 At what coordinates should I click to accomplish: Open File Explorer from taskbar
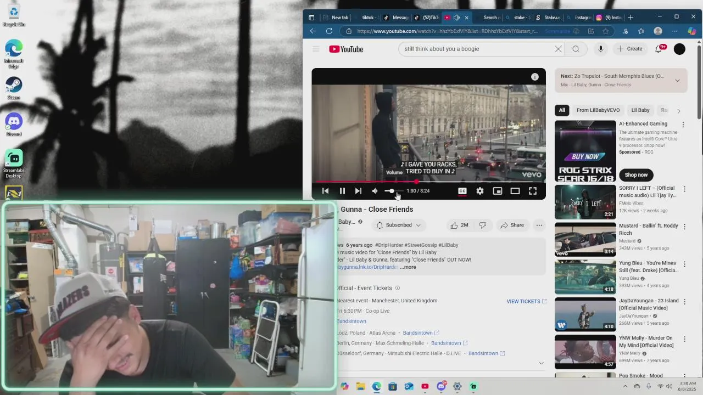point(360,386)
